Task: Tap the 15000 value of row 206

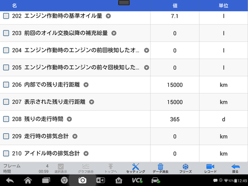Action: 175,85
